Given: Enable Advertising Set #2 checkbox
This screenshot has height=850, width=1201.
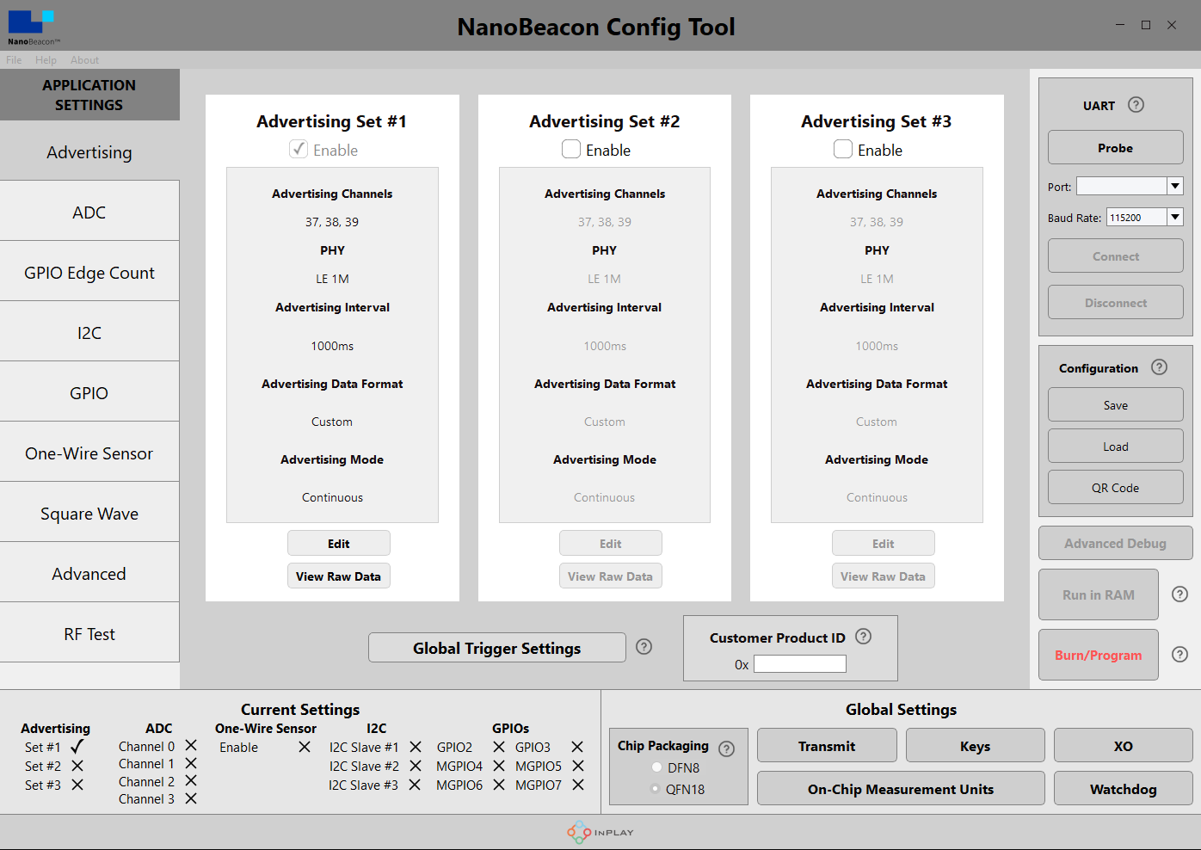Looking at the screenshot, I should [x=571, y=149].
